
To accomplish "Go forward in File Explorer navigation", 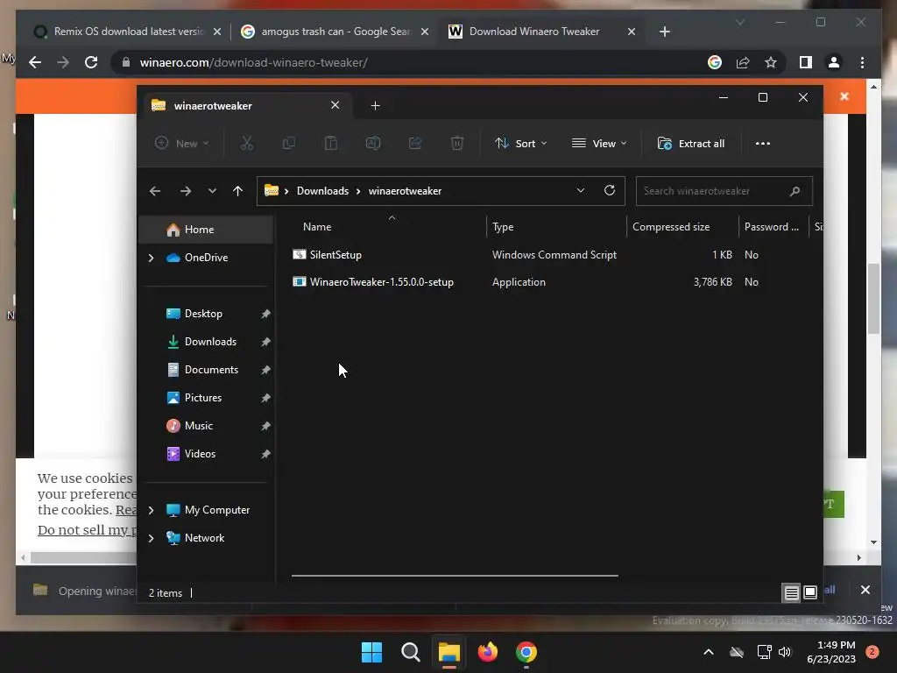I will 186,191.
